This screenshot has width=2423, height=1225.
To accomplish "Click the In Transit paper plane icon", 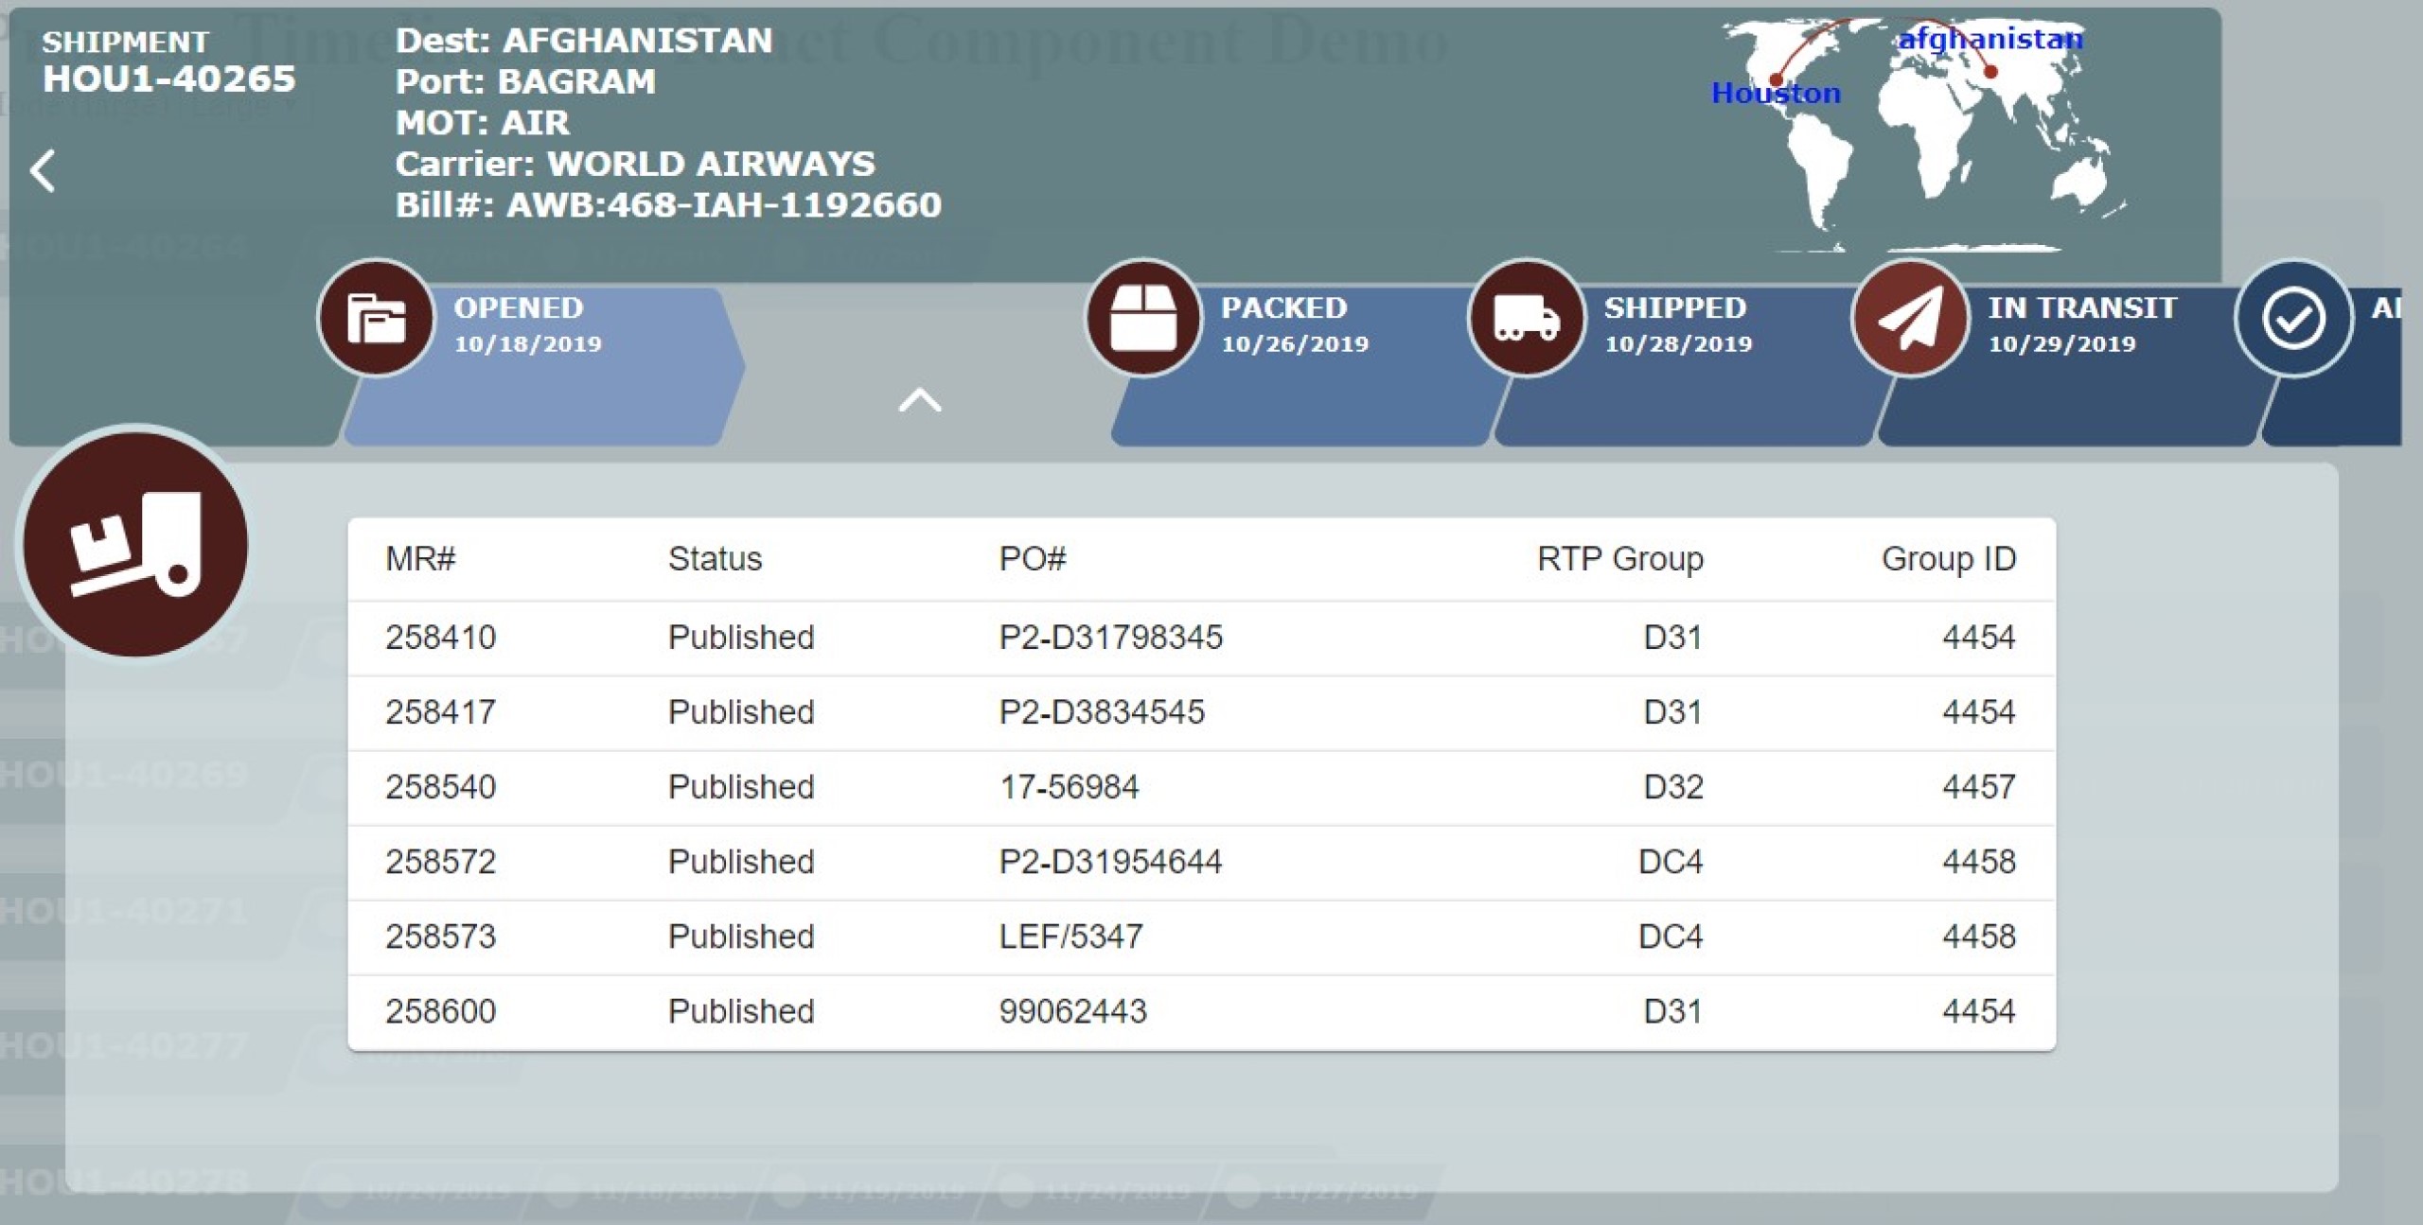I will click(x=1910, y=318).
